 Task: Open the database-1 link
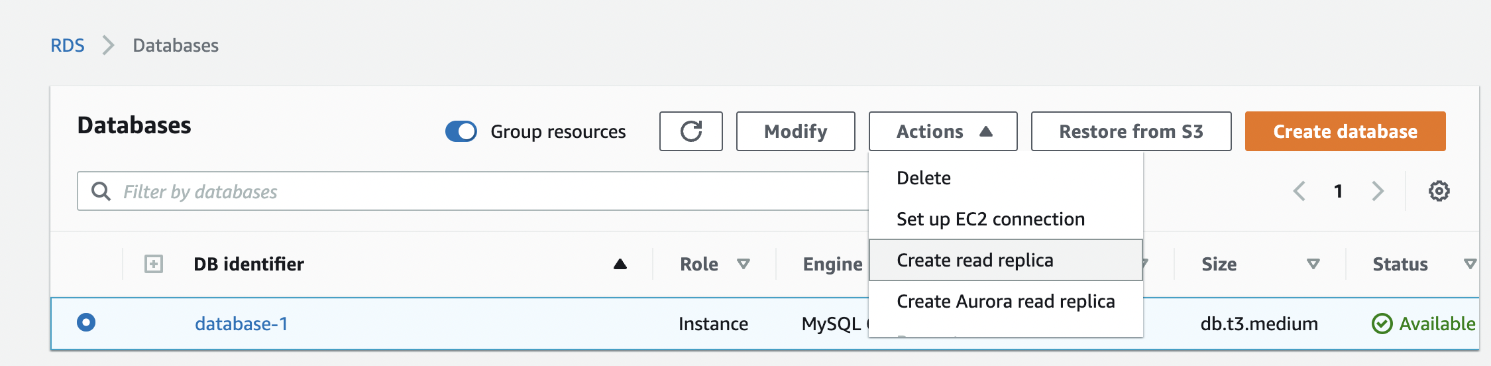pos(241,324)
